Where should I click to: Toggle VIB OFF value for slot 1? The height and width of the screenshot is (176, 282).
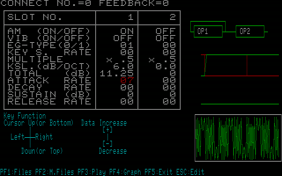123,38
